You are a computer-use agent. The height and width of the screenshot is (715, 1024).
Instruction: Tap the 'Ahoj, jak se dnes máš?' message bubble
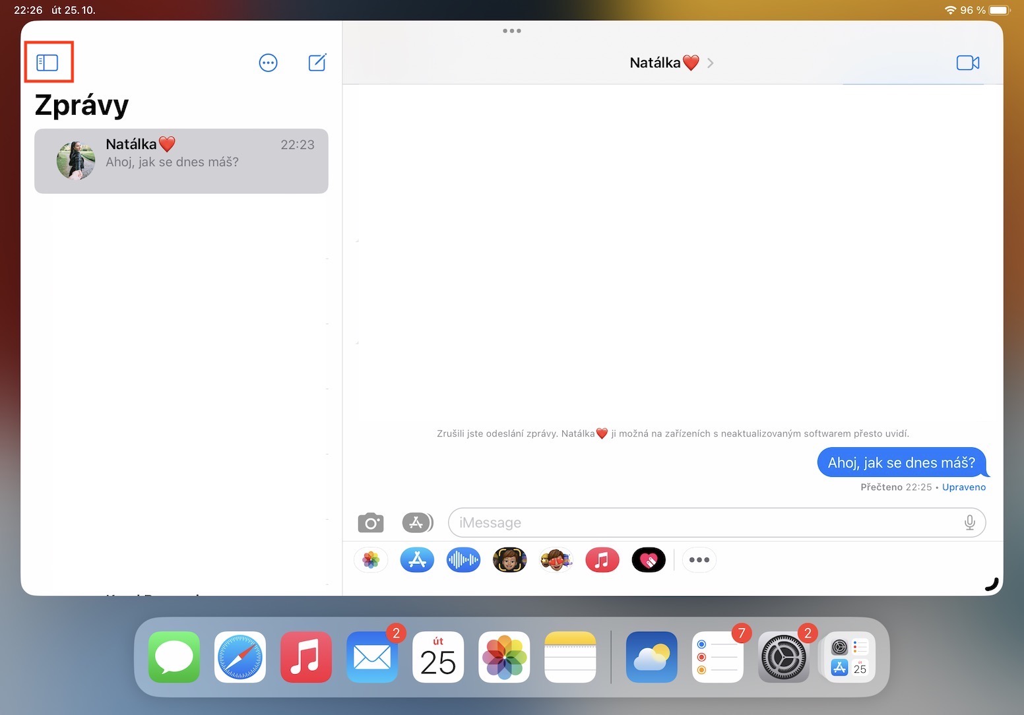click(x=902, y=462)
